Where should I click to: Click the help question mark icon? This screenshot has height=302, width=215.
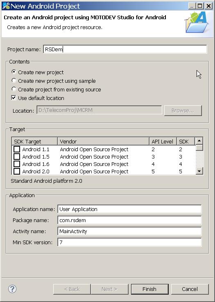coord(12,289)
